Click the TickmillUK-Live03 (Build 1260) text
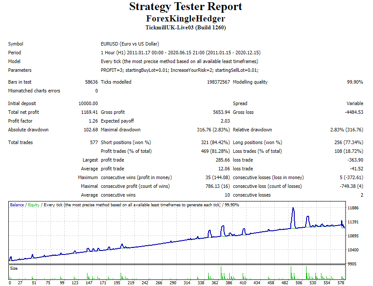This screenshot has width=373, height=286. coord(185,28)
